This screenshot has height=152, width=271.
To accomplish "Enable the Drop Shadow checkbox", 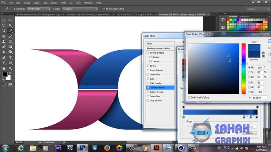I will (148, 100).
